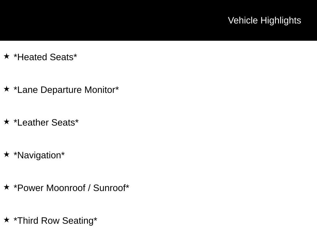Click the word Monitor in the lane item

(100, 90)
